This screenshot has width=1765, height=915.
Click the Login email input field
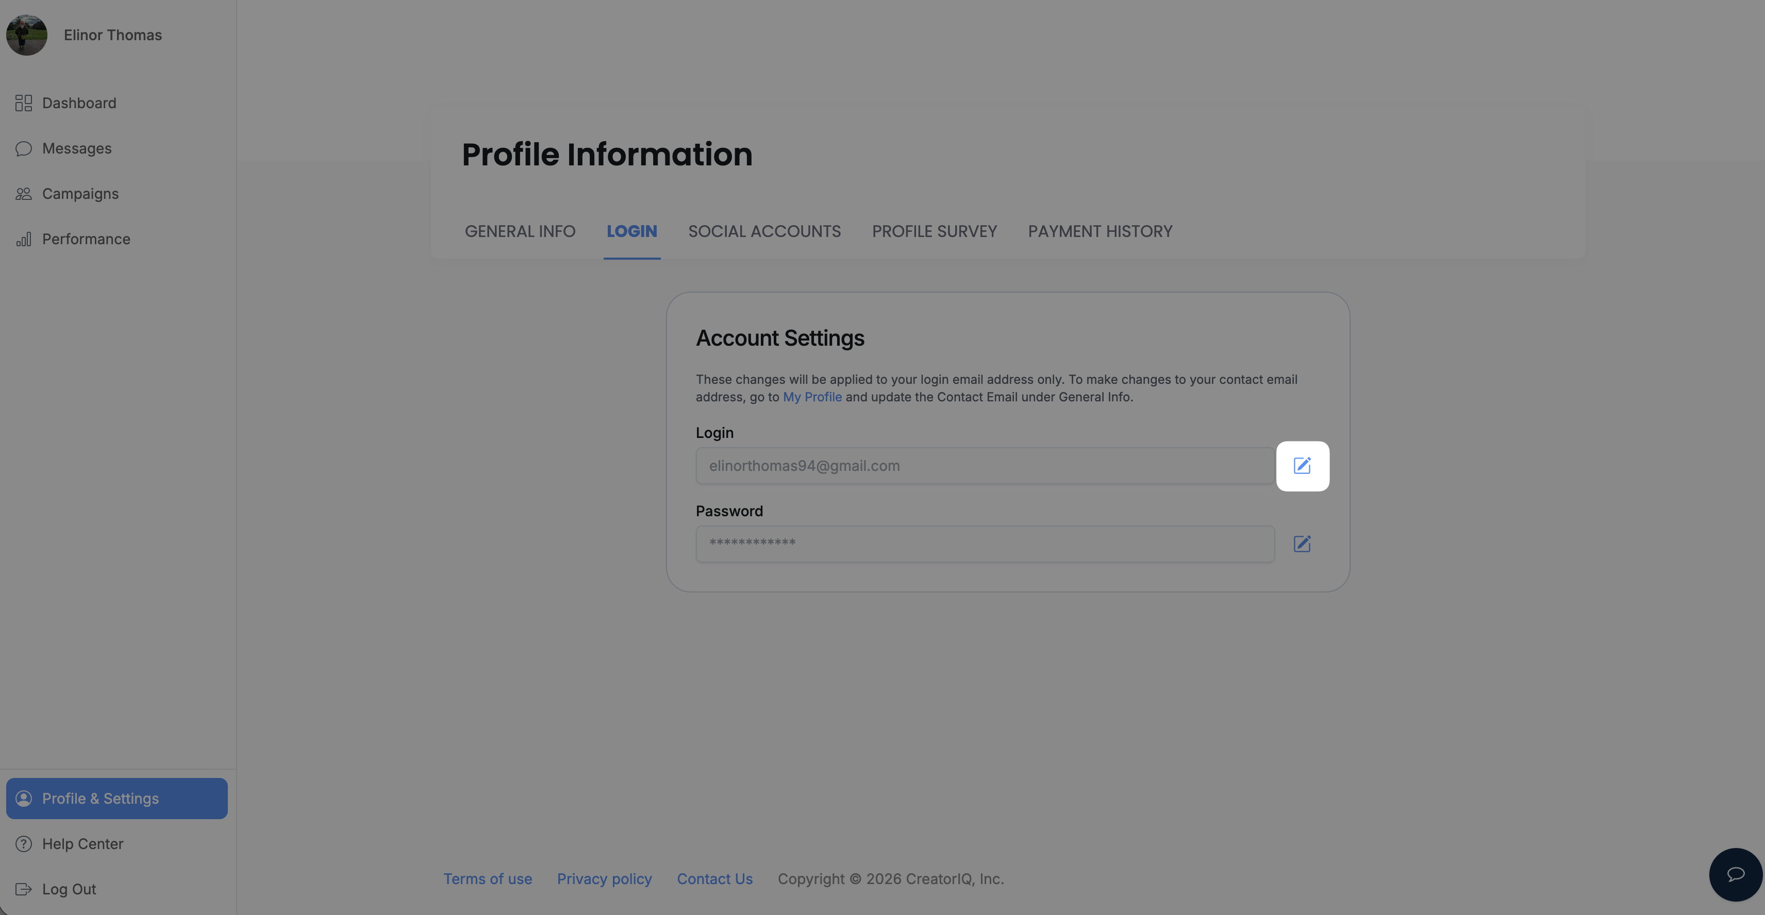coord(985,466)
